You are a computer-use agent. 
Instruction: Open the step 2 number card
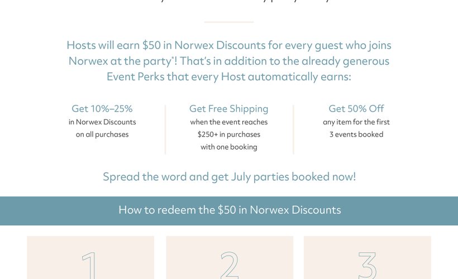click(x=230, y=257)
